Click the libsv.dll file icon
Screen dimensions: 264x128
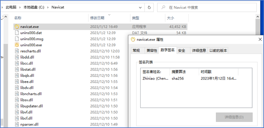click(17, 100)
